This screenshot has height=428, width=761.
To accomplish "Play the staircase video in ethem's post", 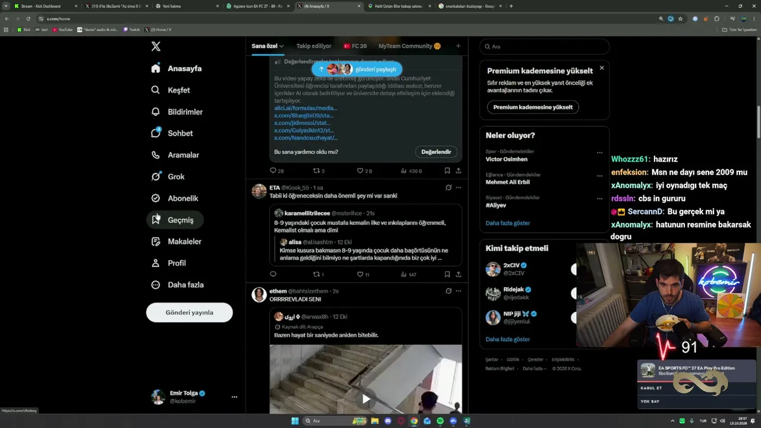I will (x=366, y=399).
